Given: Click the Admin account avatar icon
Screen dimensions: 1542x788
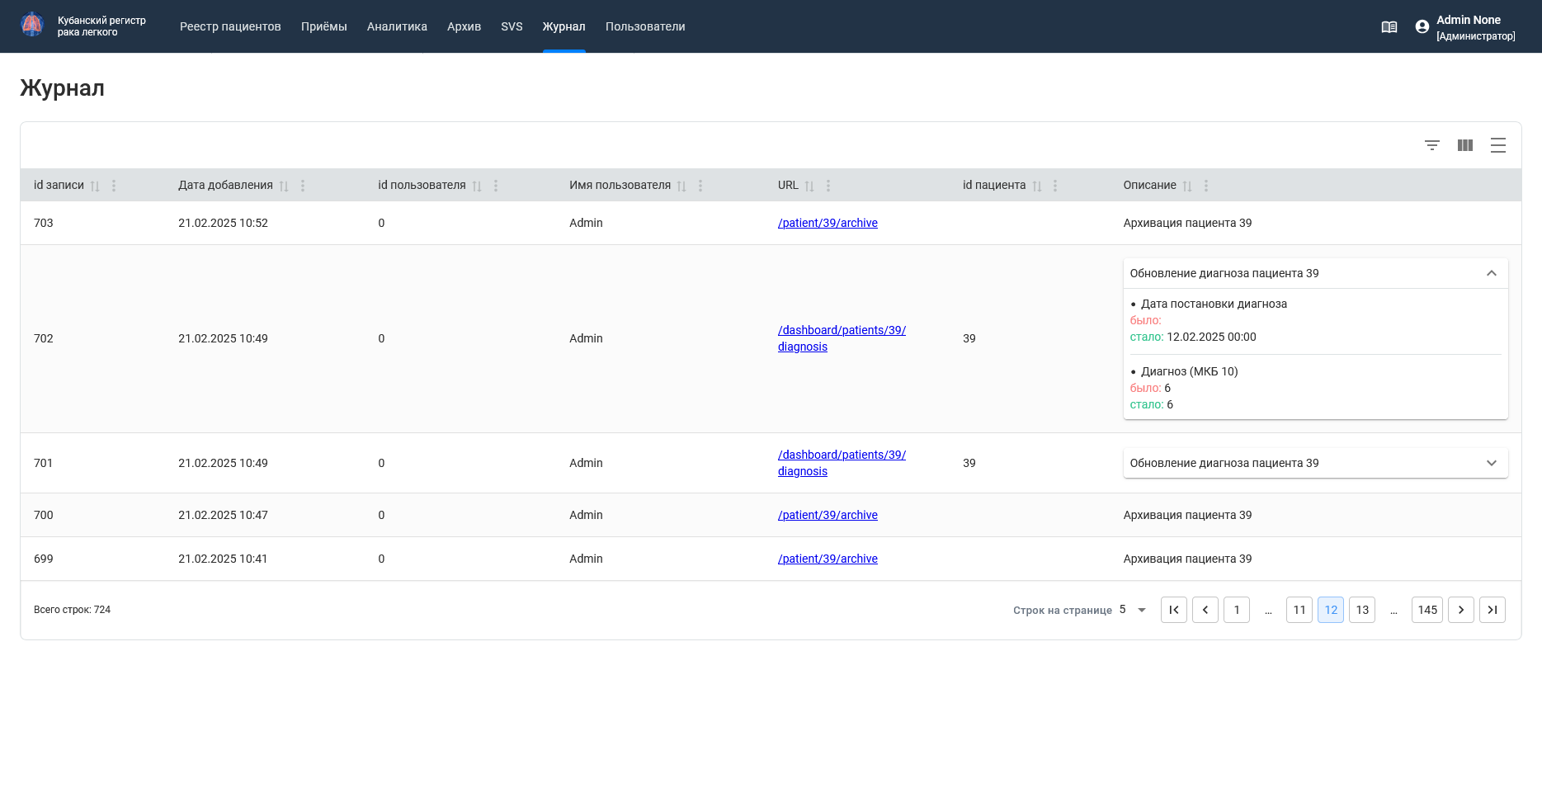Looking at the screenshot, I should (x=1422, y=26).
